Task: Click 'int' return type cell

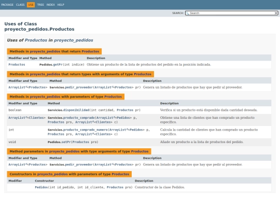Action: 11,130
